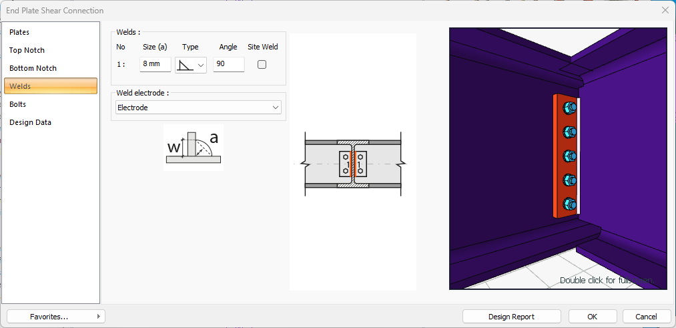The width and height of the screenshot is (676, 328).
Task: Open the Favorites menu button
Action: [55, 317]
